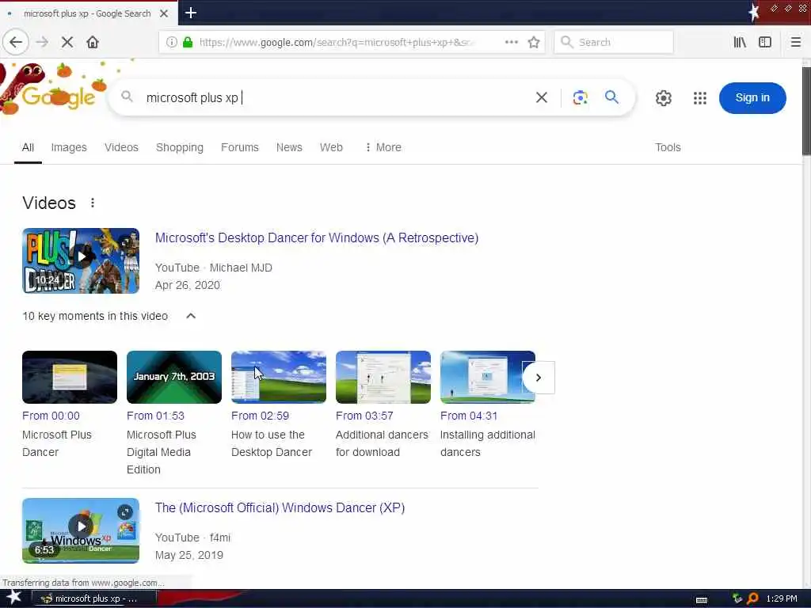Click the Sign in button

point(752,97)
